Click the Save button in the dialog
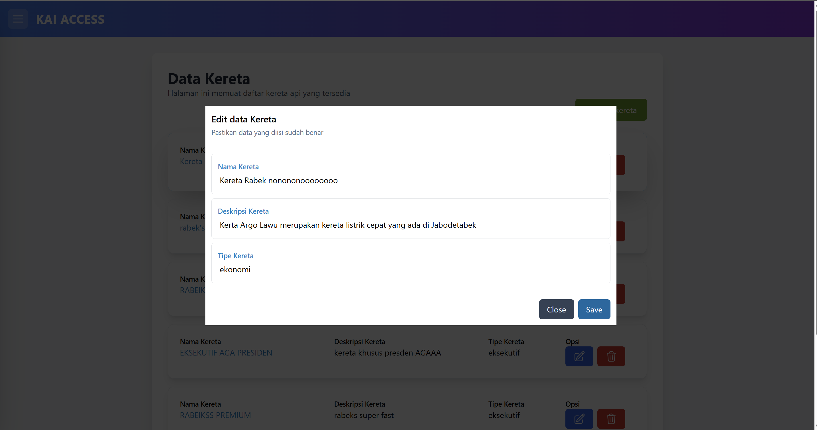The image size is (817, 430). (594, 309)
